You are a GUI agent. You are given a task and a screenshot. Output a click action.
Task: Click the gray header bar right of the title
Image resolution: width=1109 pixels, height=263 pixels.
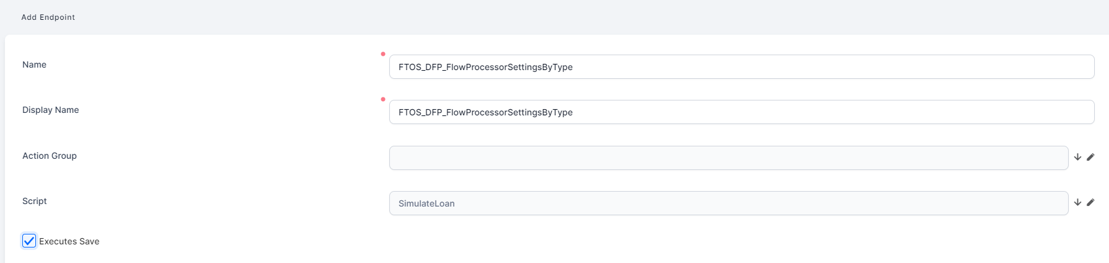pos(558,17)
